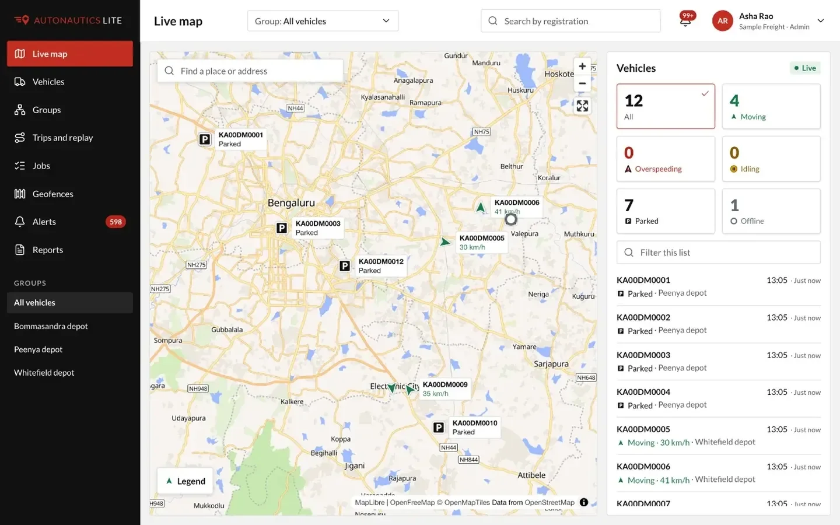Open the Group: All vehicles dropdown
This screenshot has height=525, width=840.
[323, 21]
